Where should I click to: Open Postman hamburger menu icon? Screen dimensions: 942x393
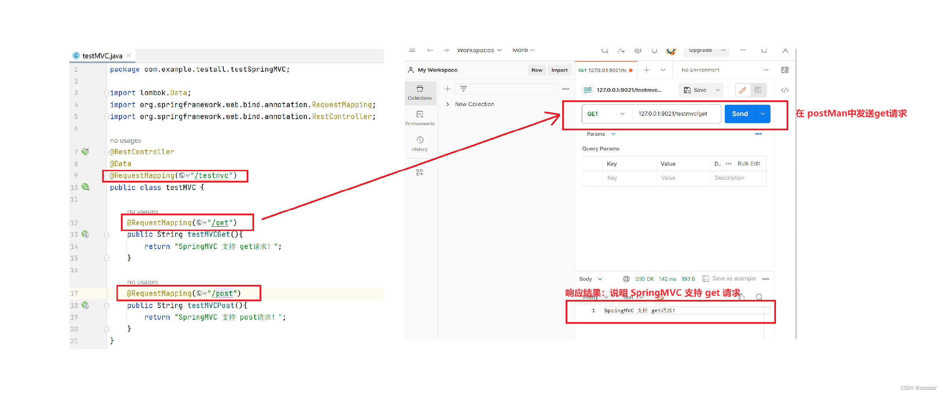pyautogui.click(x=412, y=50)
